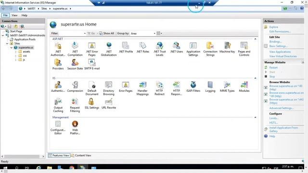
Task: Open .NET Users feature
Action: [x=177, y=48]
